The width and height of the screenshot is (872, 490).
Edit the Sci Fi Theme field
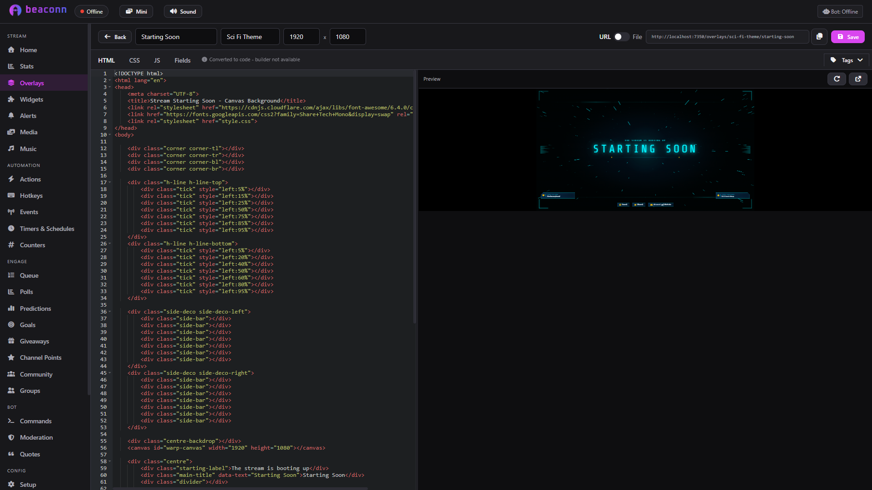(250, 37)
